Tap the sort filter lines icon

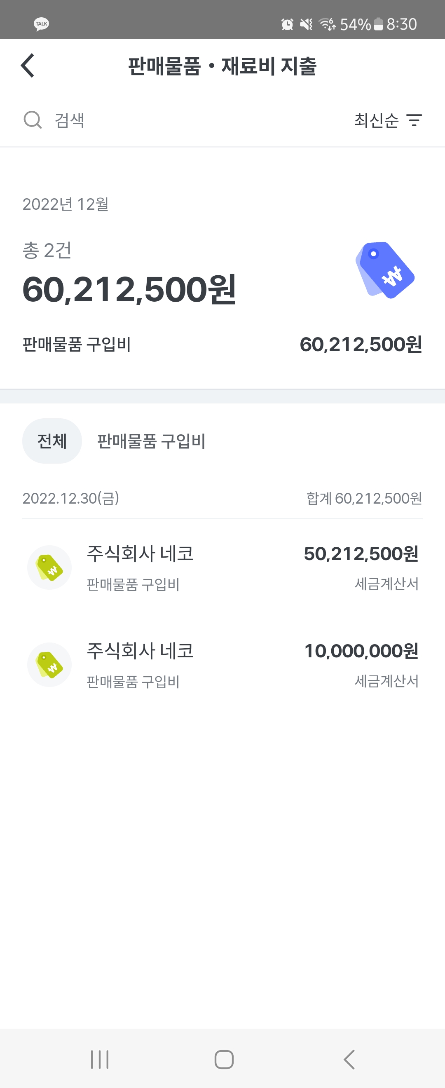tap(414, 120)
